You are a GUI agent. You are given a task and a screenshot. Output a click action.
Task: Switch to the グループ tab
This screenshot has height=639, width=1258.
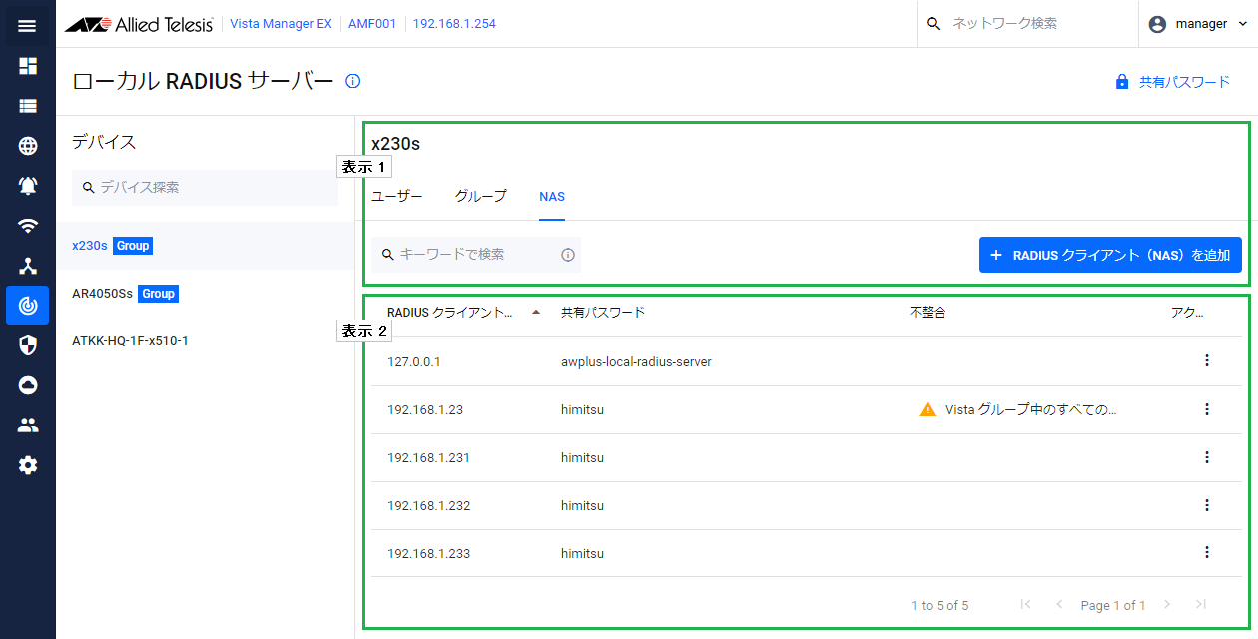(x=481, y=197)
